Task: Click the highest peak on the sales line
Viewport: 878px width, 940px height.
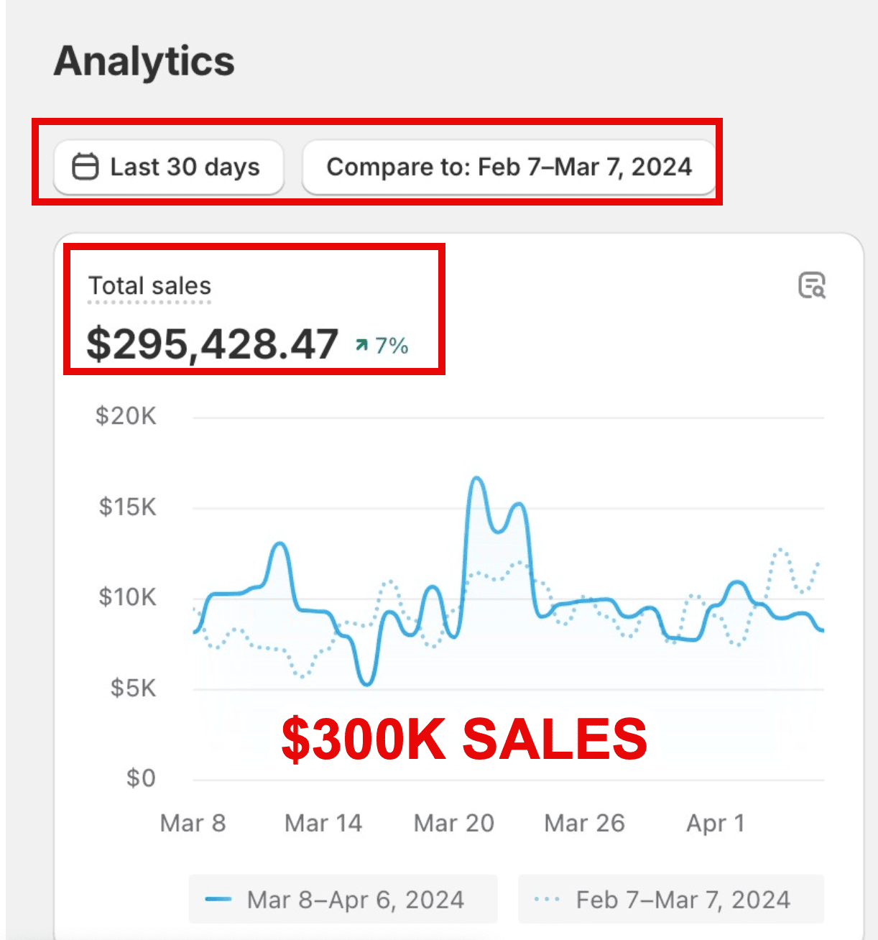Action: [x=476, y=479]
